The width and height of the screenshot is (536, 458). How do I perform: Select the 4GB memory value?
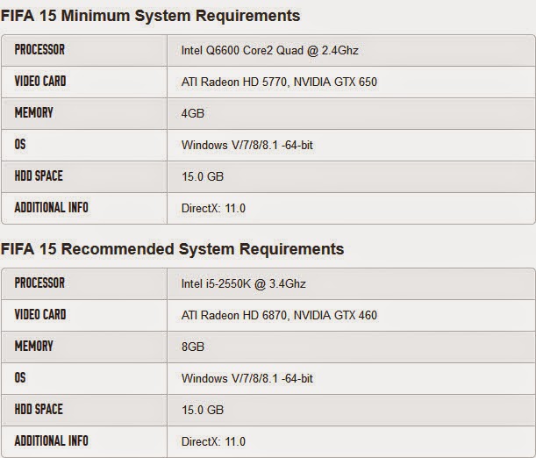point(193,113)
